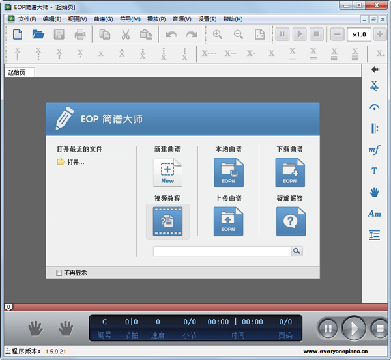Open 疑难解答 help question icon

[x=291, y=221]
